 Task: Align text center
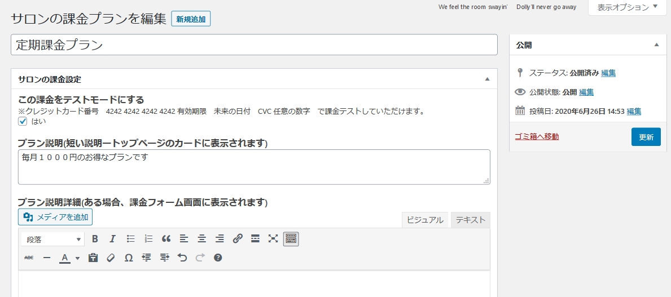coord(202,239)
